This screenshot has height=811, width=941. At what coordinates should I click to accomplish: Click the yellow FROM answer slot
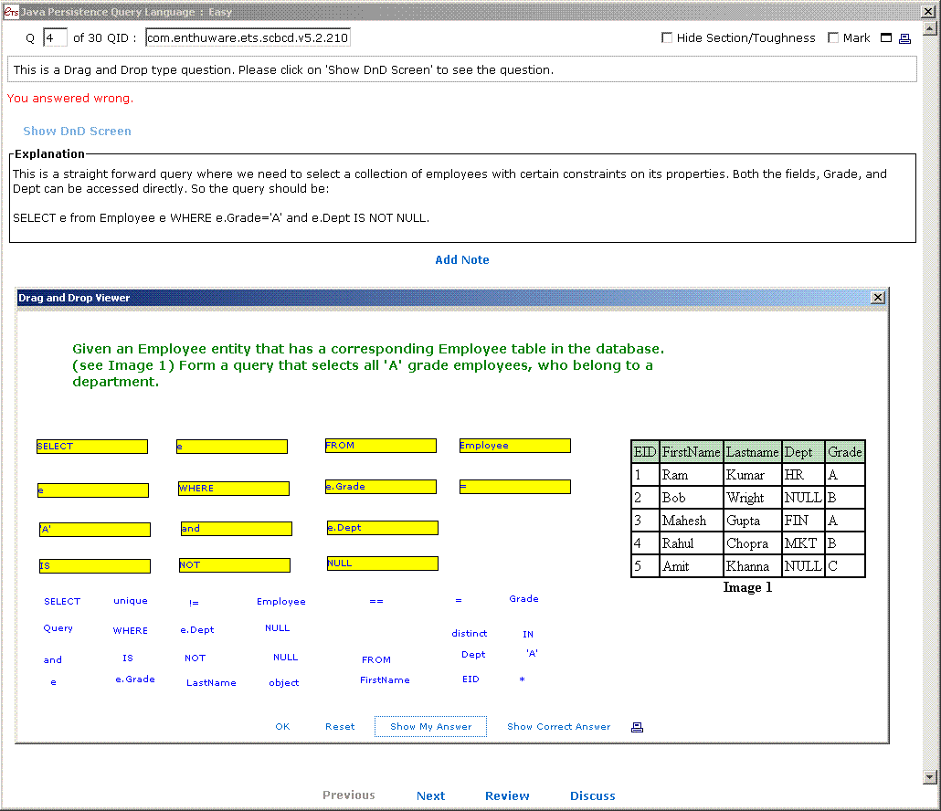(380, 446)
